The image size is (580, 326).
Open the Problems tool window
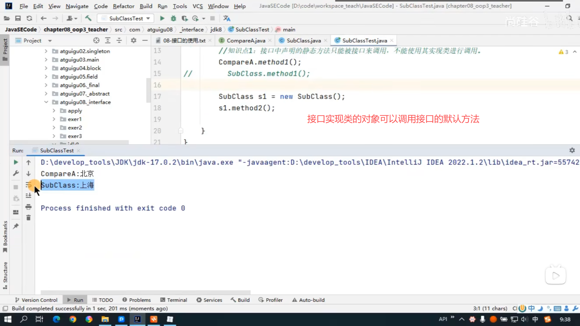point(137,300)
